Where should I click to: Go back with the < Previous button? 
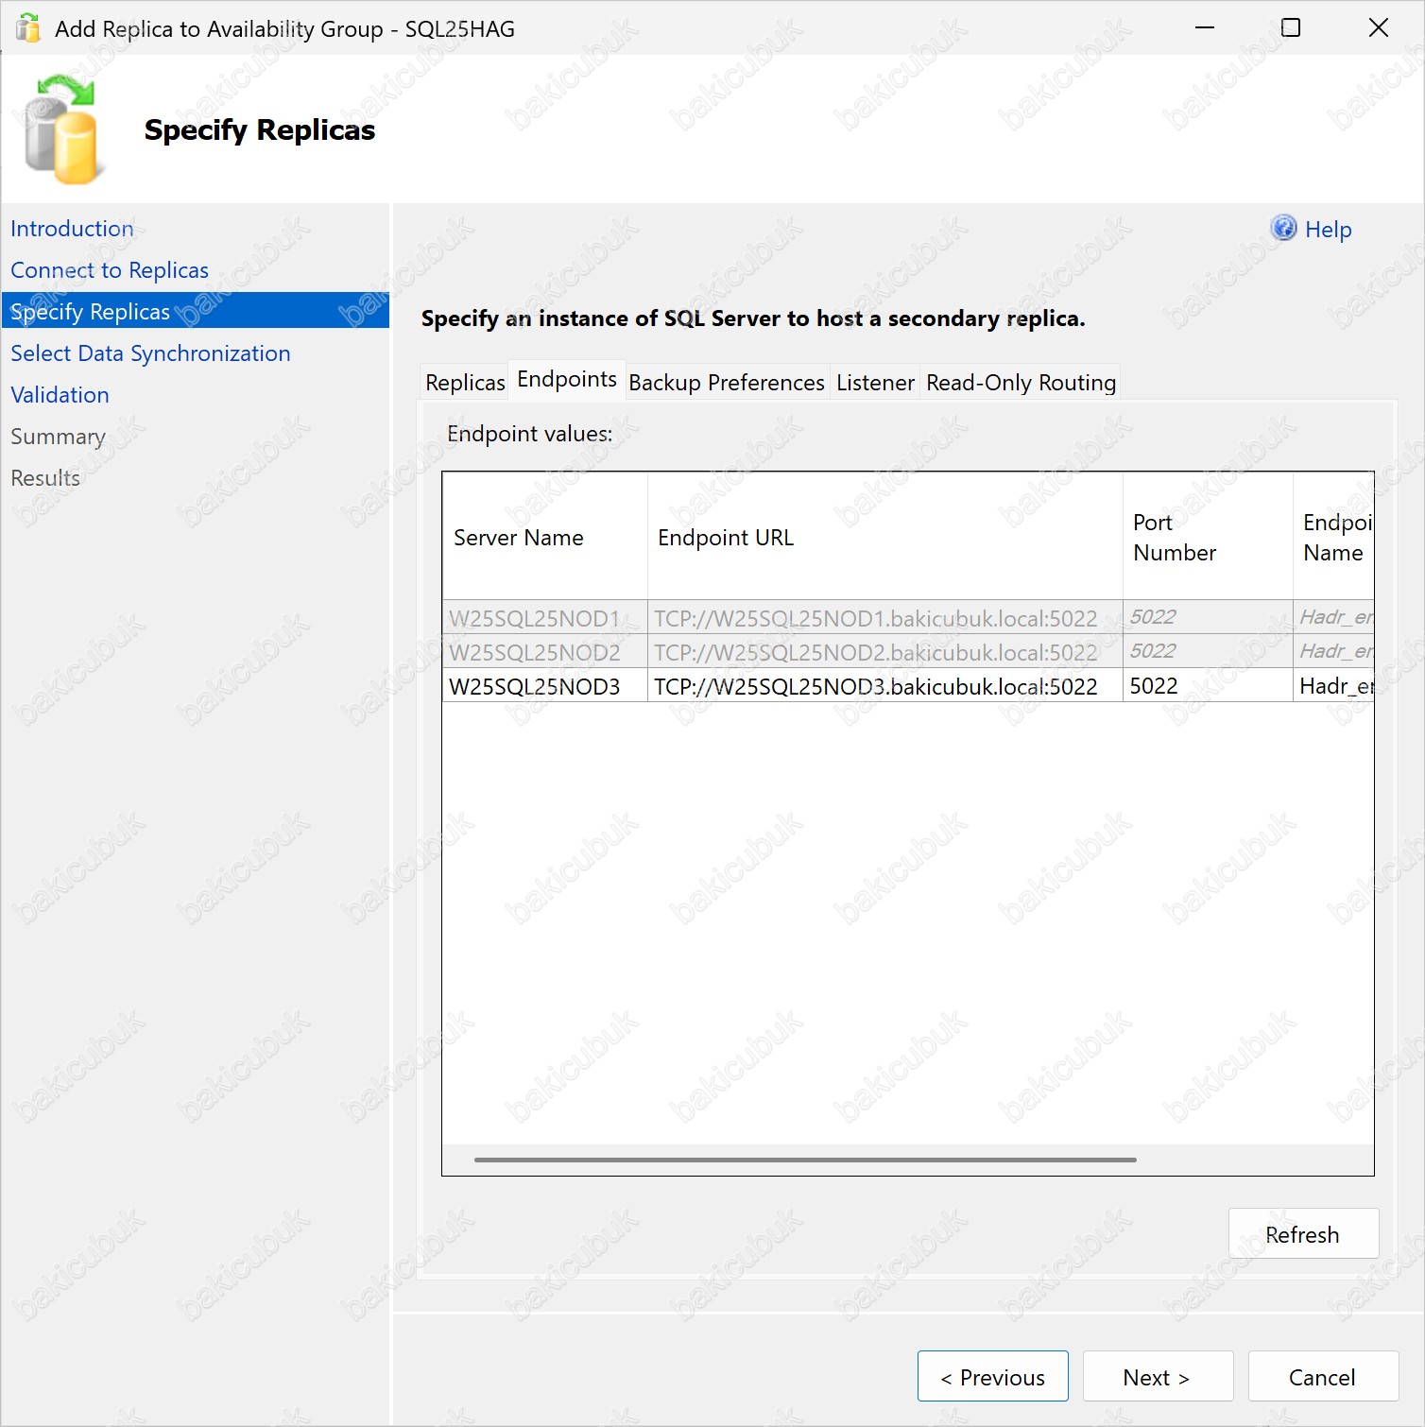(992, 1377)
